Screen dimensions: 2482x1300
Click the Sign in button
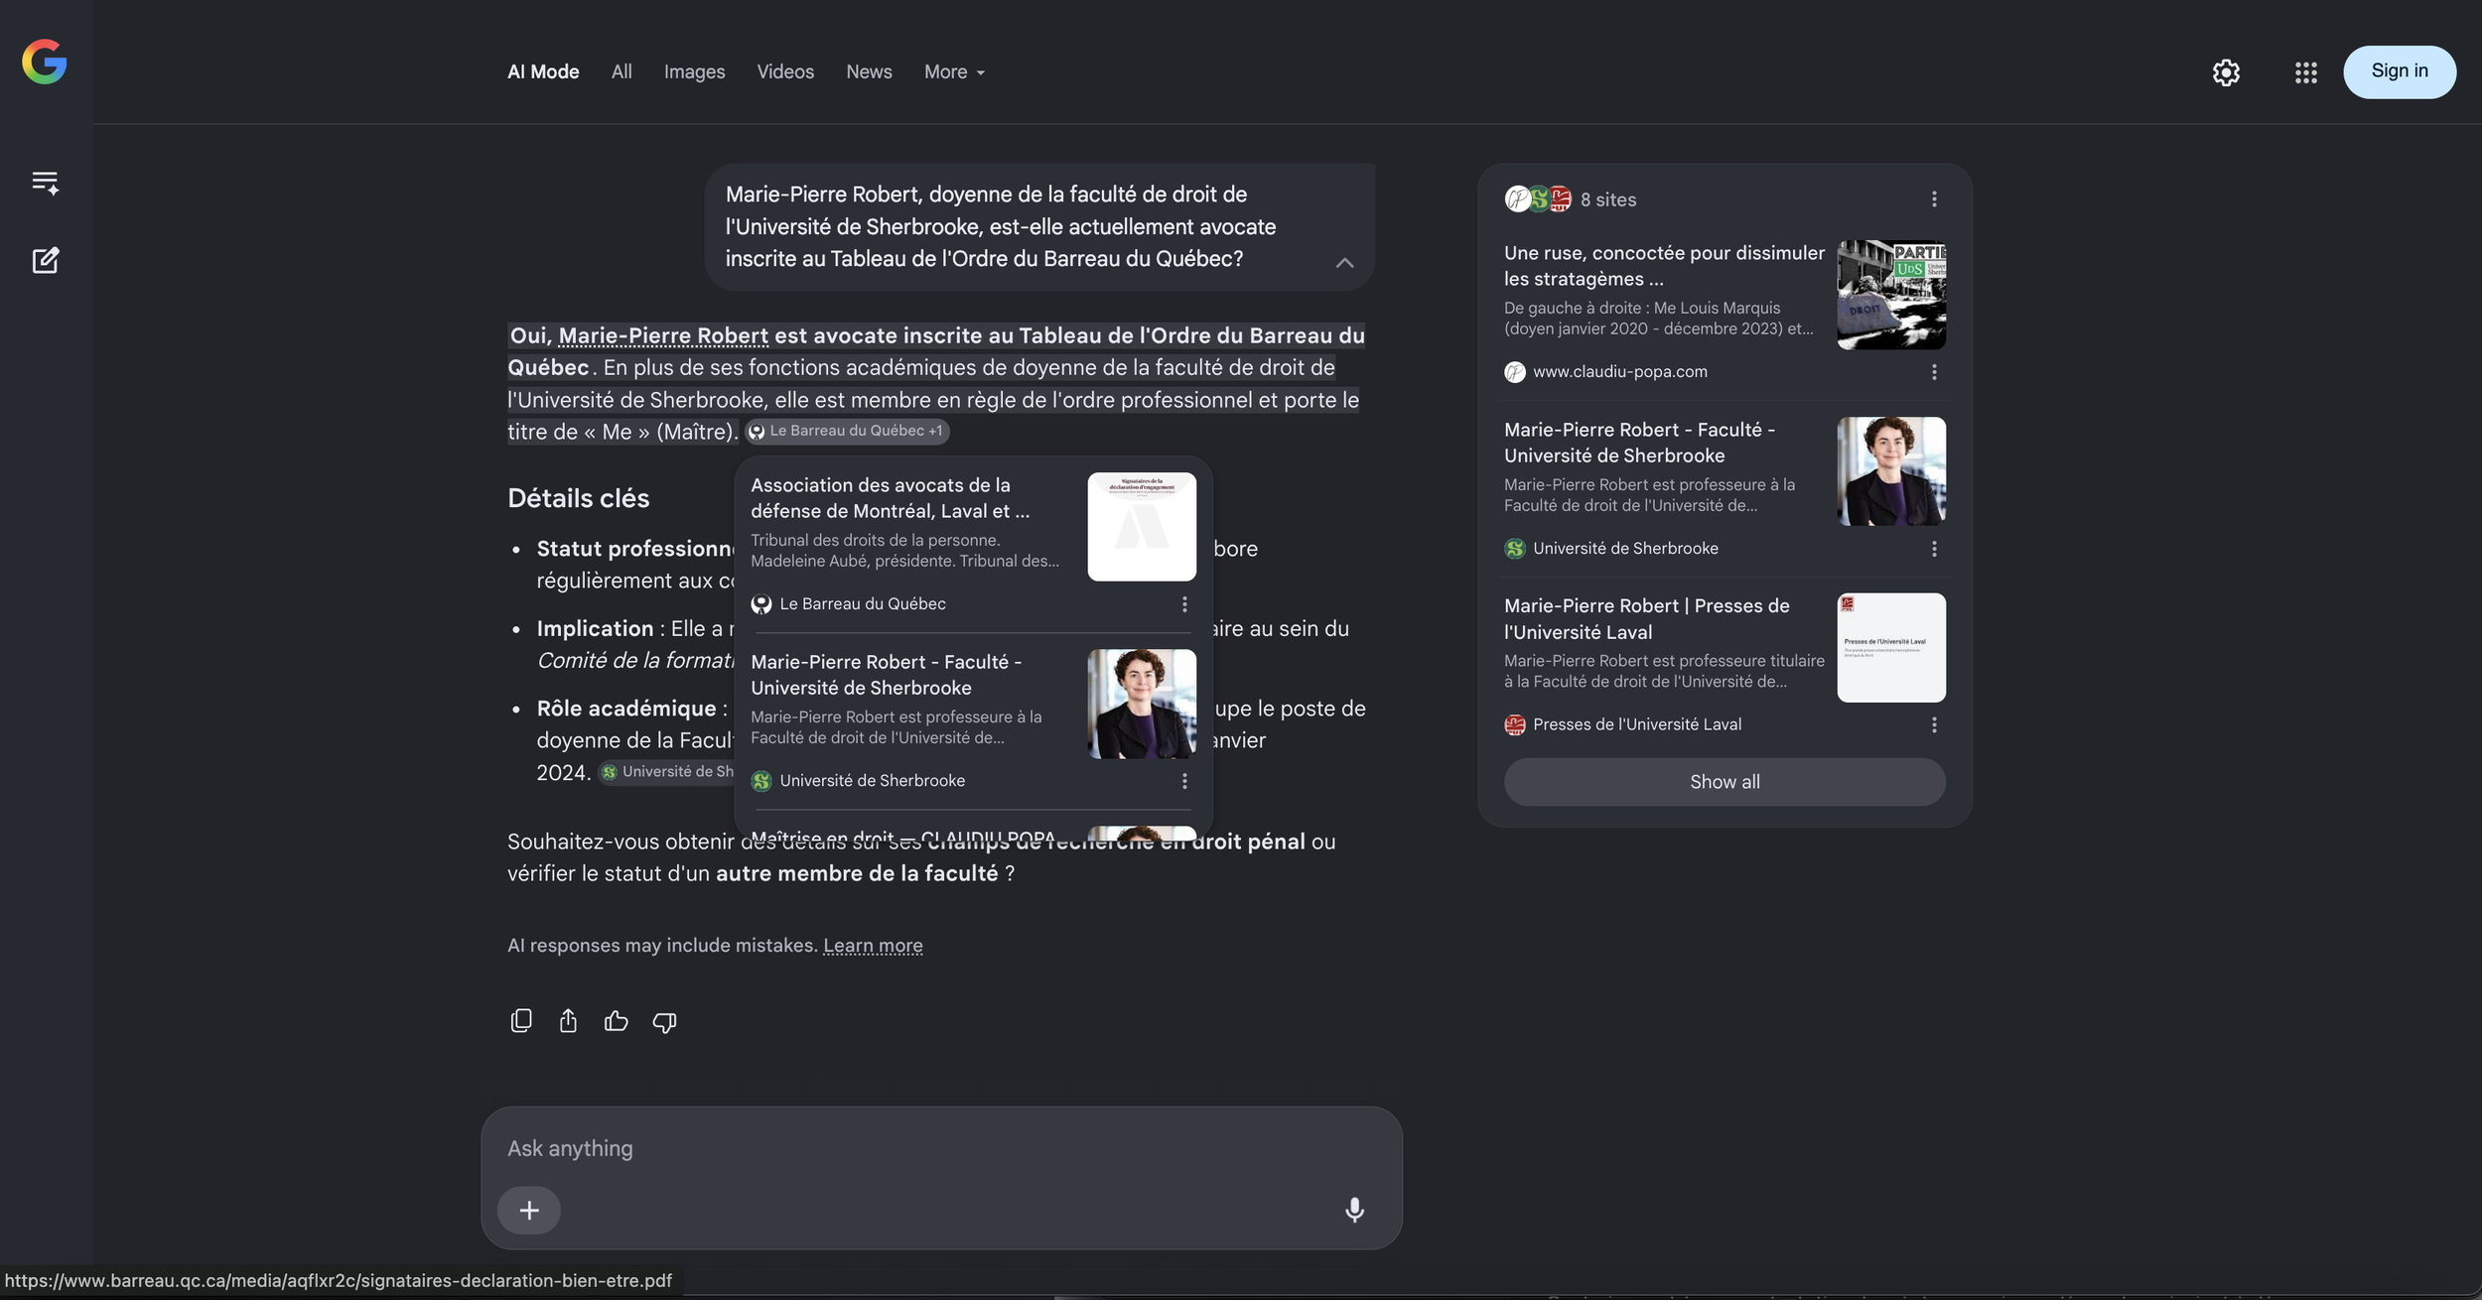coord(2400,71)
